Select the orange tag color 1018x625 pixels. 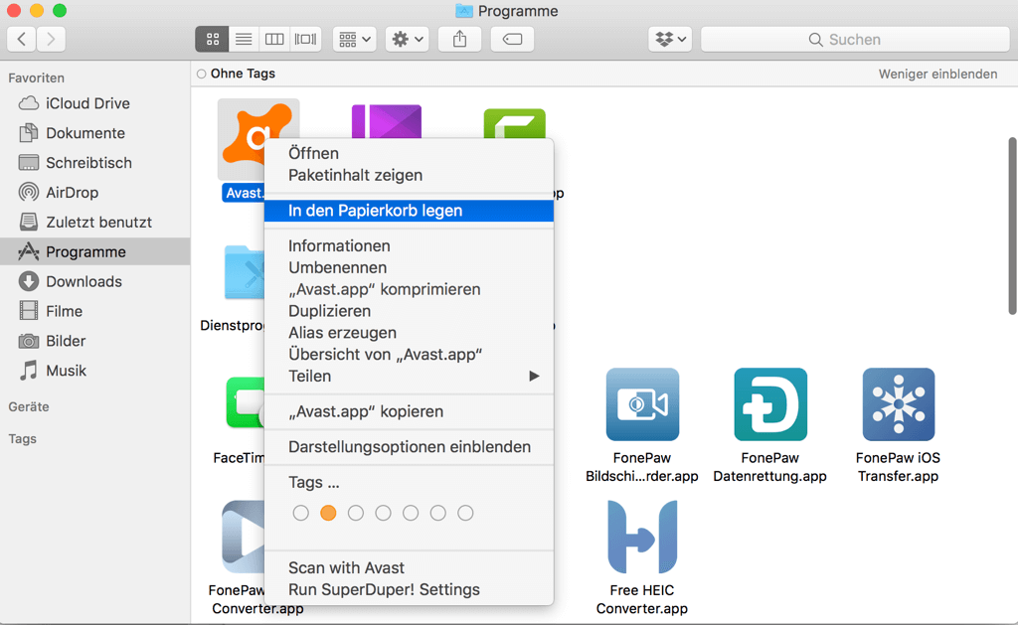coord(328,513)
